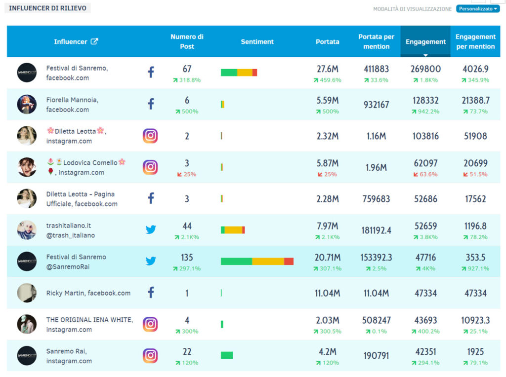This screenshot has height=377, width=506.
Task: Open trashitaliano.it profile avatar
Action: 27,230
